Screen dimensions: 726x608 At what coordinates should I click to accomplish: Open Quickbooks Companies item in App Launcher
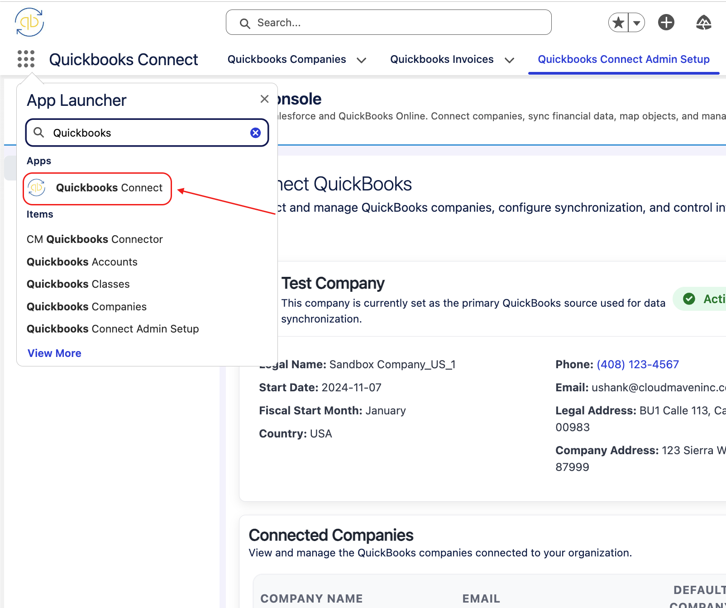tap(86, 307)
